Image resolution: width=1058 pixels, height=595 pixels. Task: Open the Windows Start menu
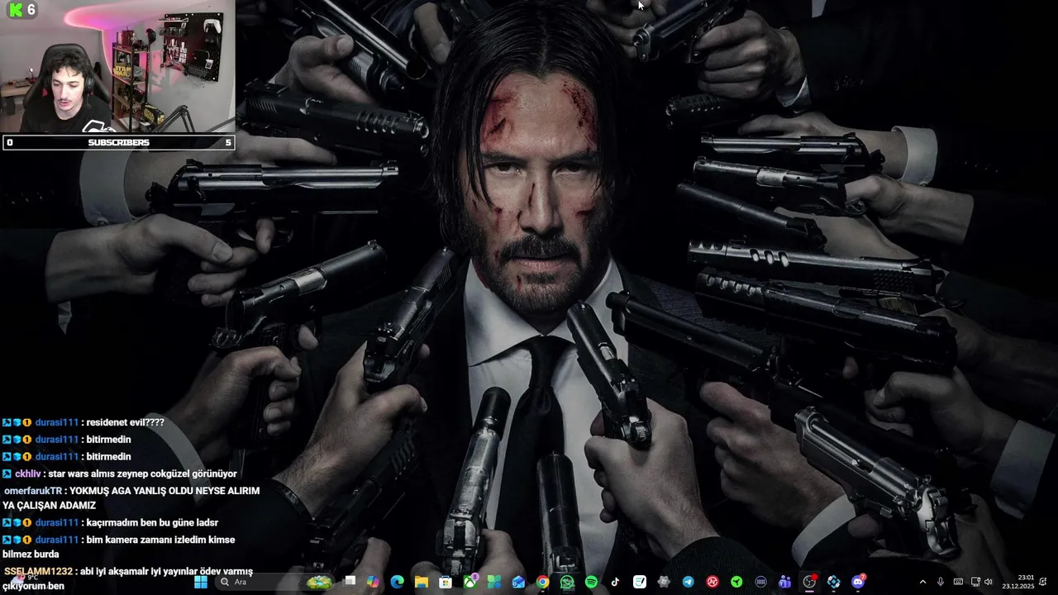pos(201,582)
